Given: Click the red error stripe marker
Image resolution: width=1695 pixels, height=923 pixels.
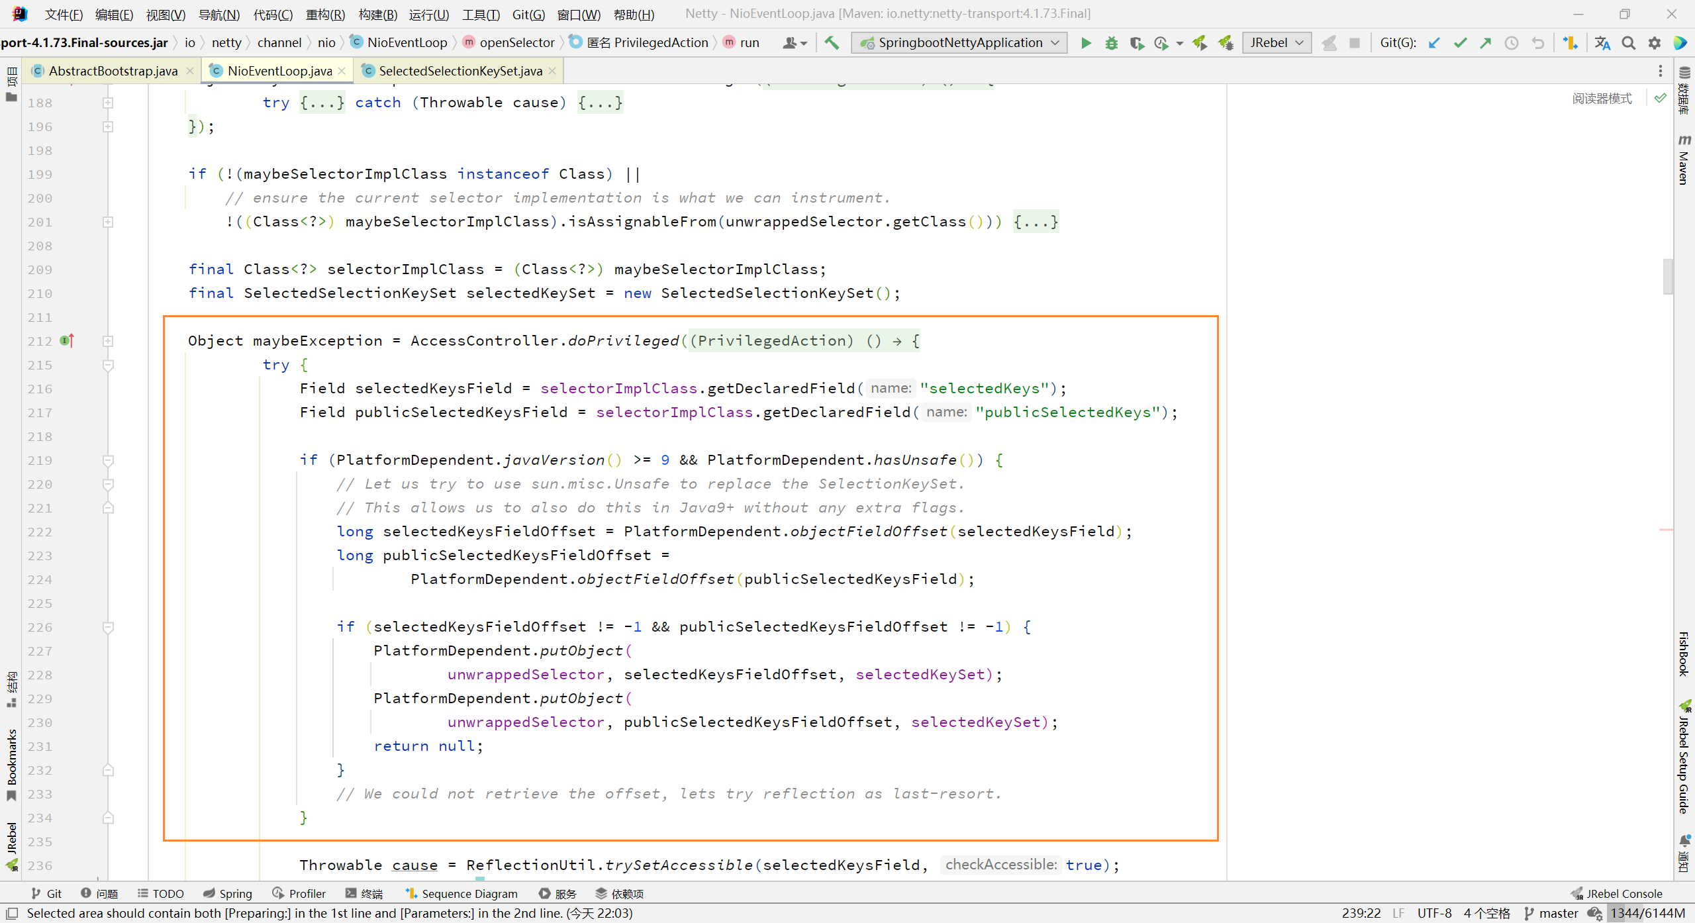Looking at the screenshot, I should pyautogui.click(x=1667, y=530).
